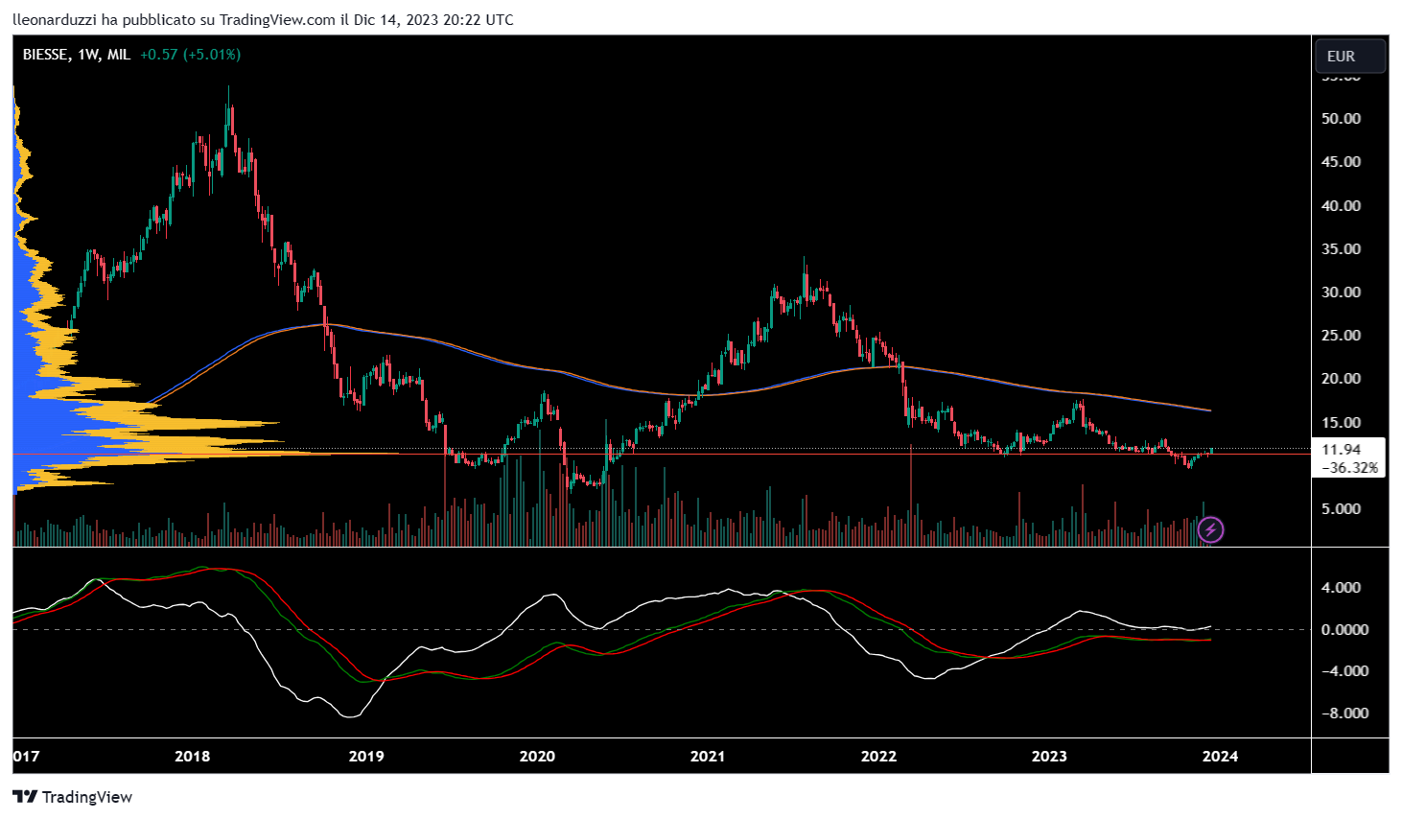Click the 50.00 price axis label
Image resolution: width=1402 pixels, height=819 pixels.
(x=1341, y=118)
